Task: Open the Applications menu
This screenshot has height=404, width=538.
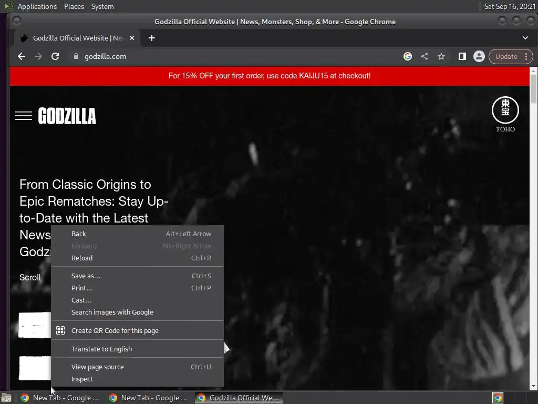Action: (37, 6)
